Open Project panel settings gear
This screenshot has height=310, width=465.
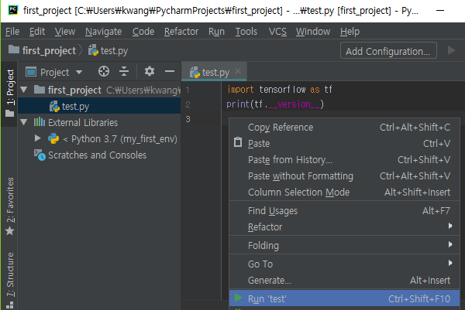point(149,71)
